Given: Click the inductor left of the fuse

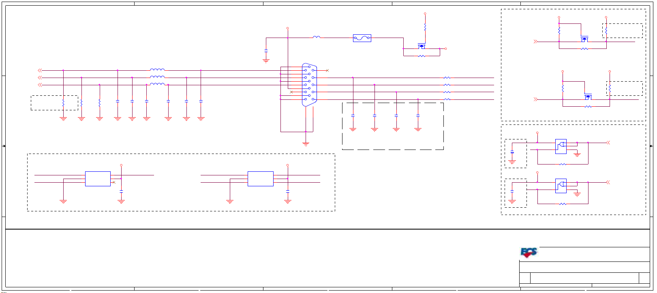Looking at the screenshot, I should 317,37.
